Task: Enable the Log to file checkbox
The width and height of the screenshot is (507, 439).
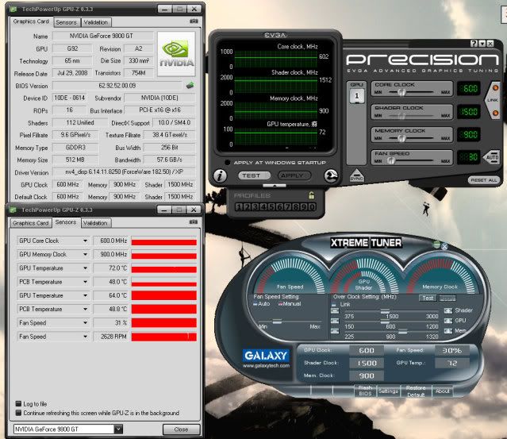Action: (x=19, y=403)
